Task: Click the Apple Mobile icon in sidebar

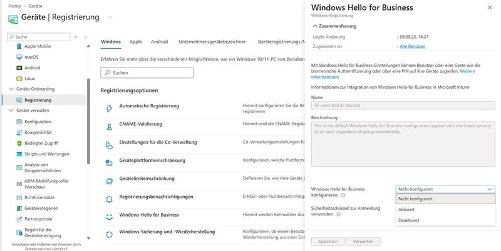Action: (x=19, y=46)
